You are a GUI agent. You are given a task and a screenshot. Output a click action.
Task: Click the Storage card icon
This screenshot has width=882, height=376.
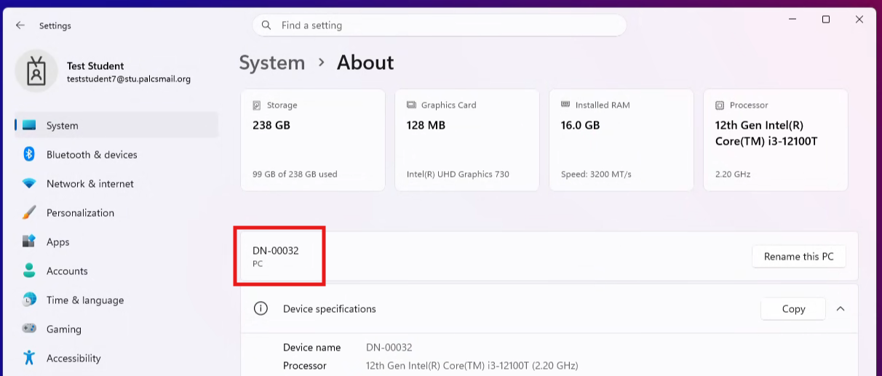257,105
